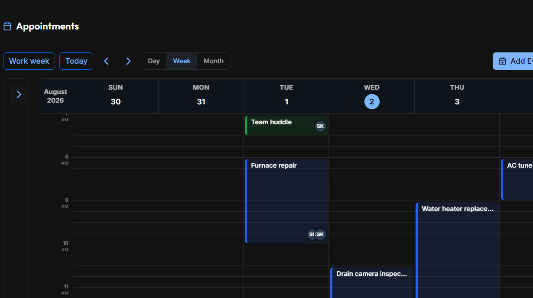
Task: Expand the left sidebar chevron
Action: point(19,94)
